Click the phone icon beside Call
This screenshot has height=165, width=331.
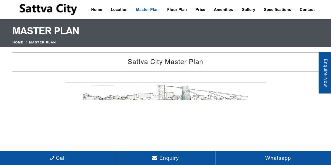coord(52,158)
